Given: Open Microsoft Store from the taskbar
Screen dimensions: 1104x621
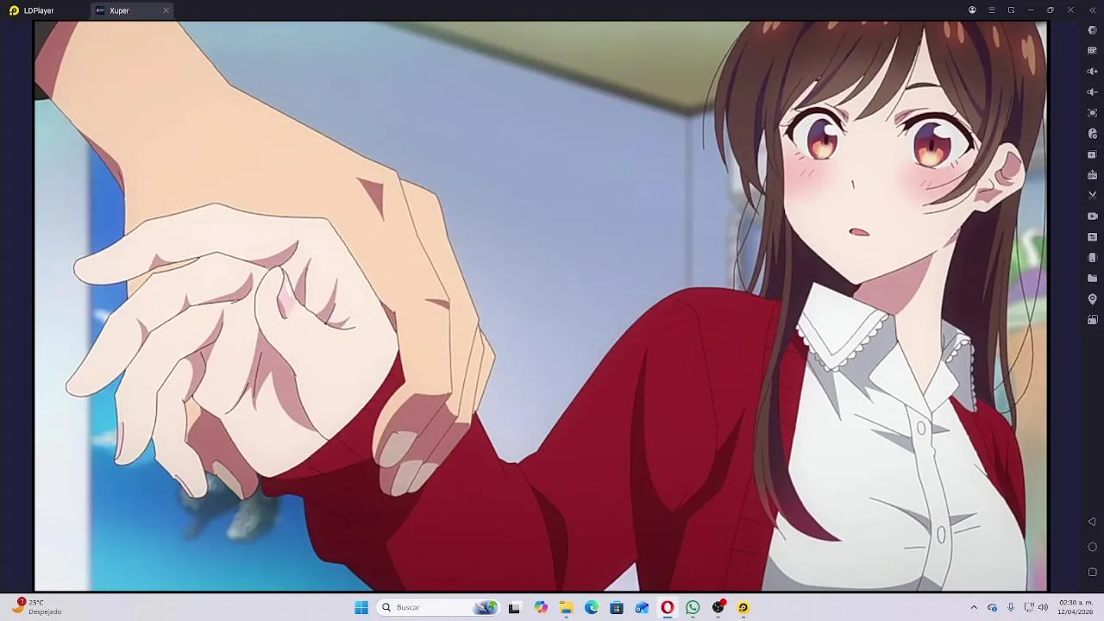Looking at the screenshot, I should [617, 607].
